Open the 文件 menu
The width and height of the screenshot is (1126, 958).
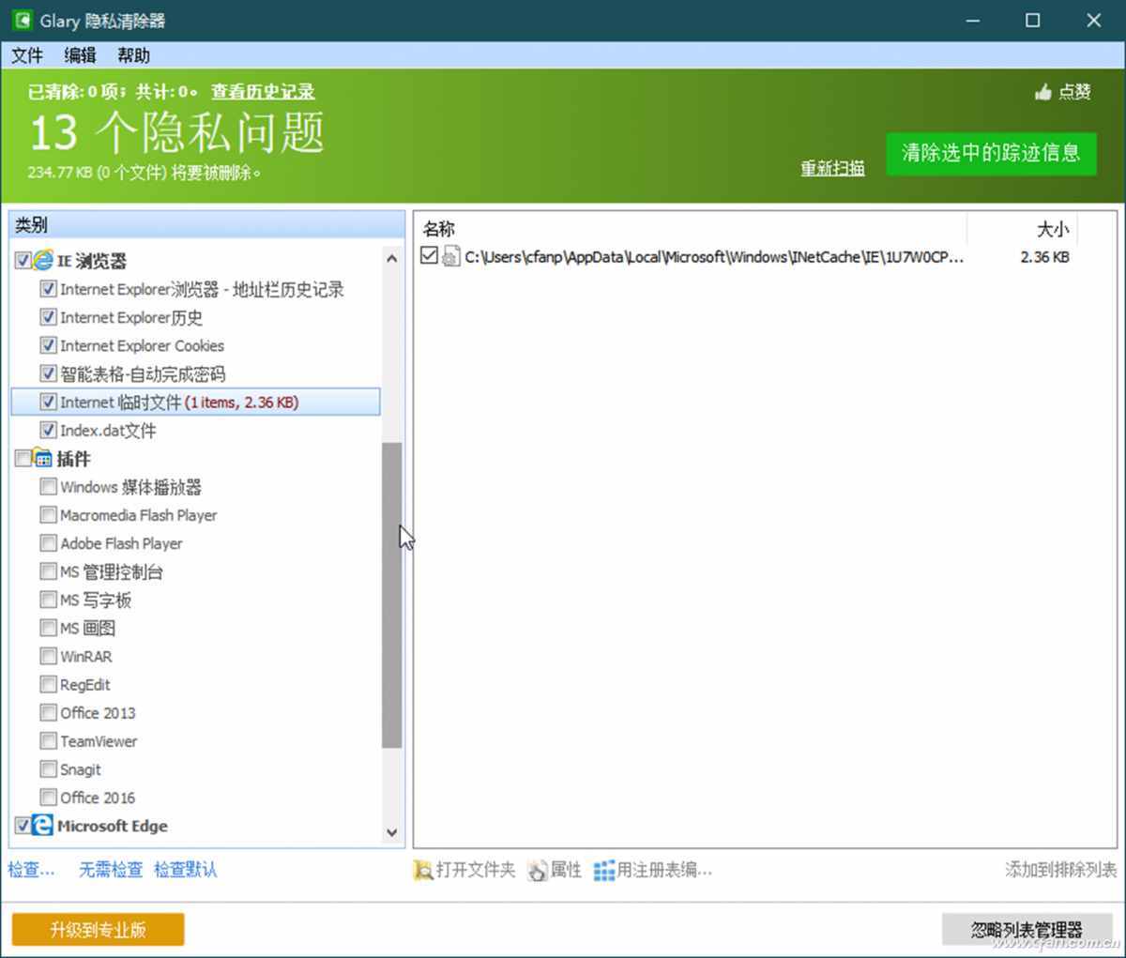[27, 55]
